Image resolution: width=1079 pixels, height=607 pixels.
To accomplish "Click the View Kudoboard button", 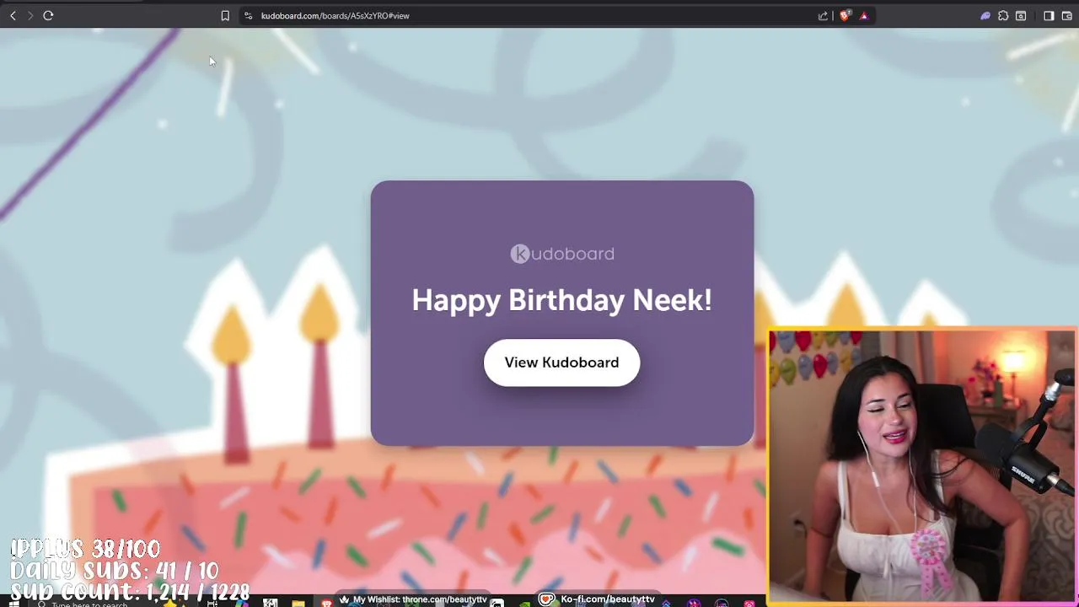I will [561, 363].
